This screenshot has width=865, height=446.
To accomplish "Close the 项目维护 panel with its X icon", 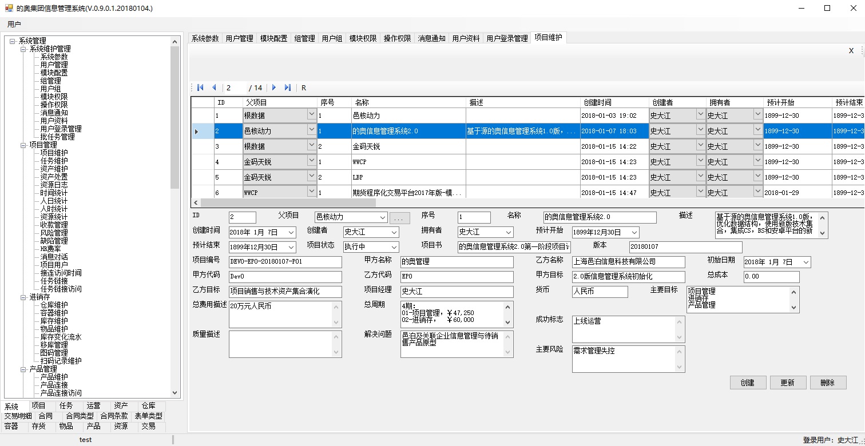I will click(851, 50).
